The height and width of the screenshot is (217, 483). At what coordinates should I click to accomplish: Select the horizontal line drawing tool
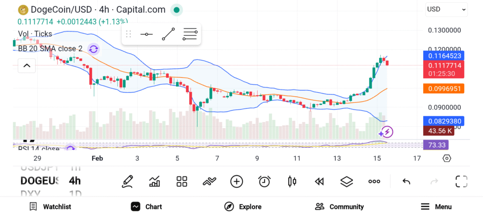(x=146, y=34)
